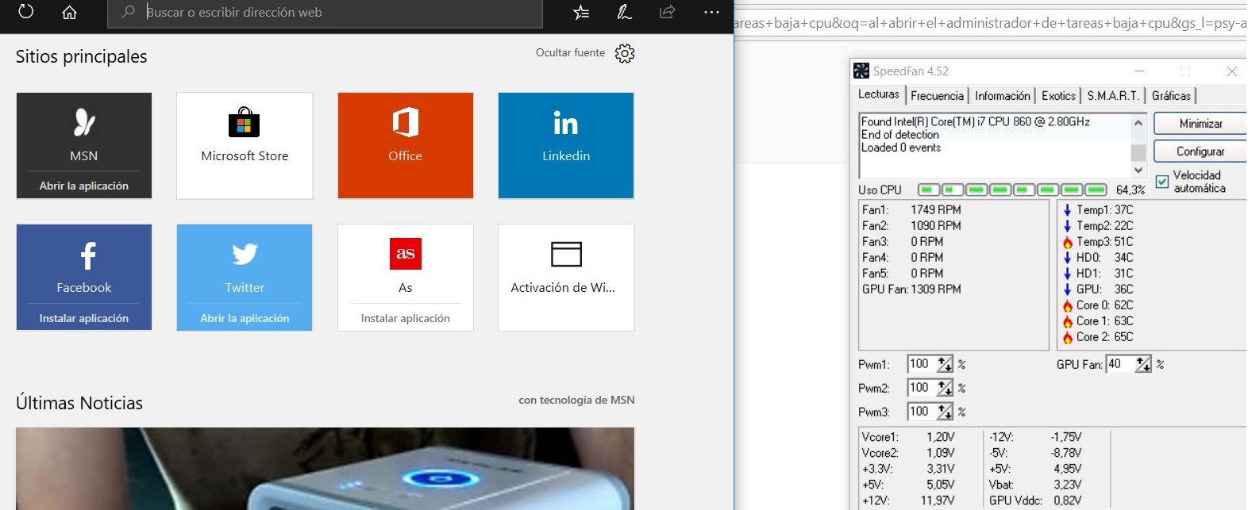Focus the browser address search field
This screenshot has width=1248, height=510.
coord(325,12)
